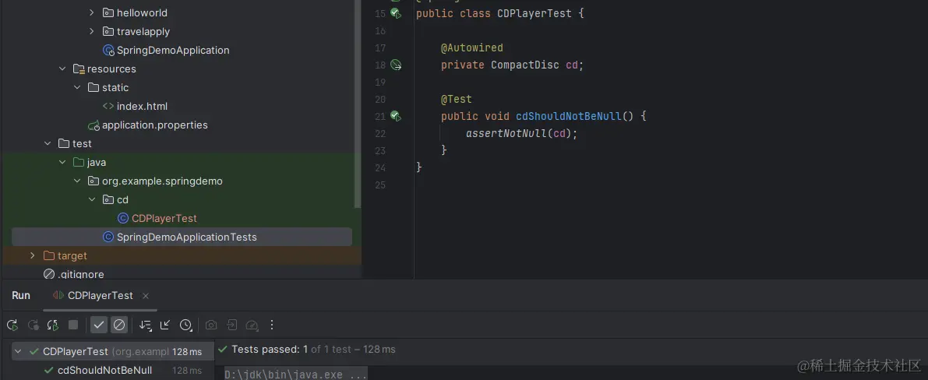
Task: Click the CDPlayerTest class name in editor
Action: pos(535,13)
